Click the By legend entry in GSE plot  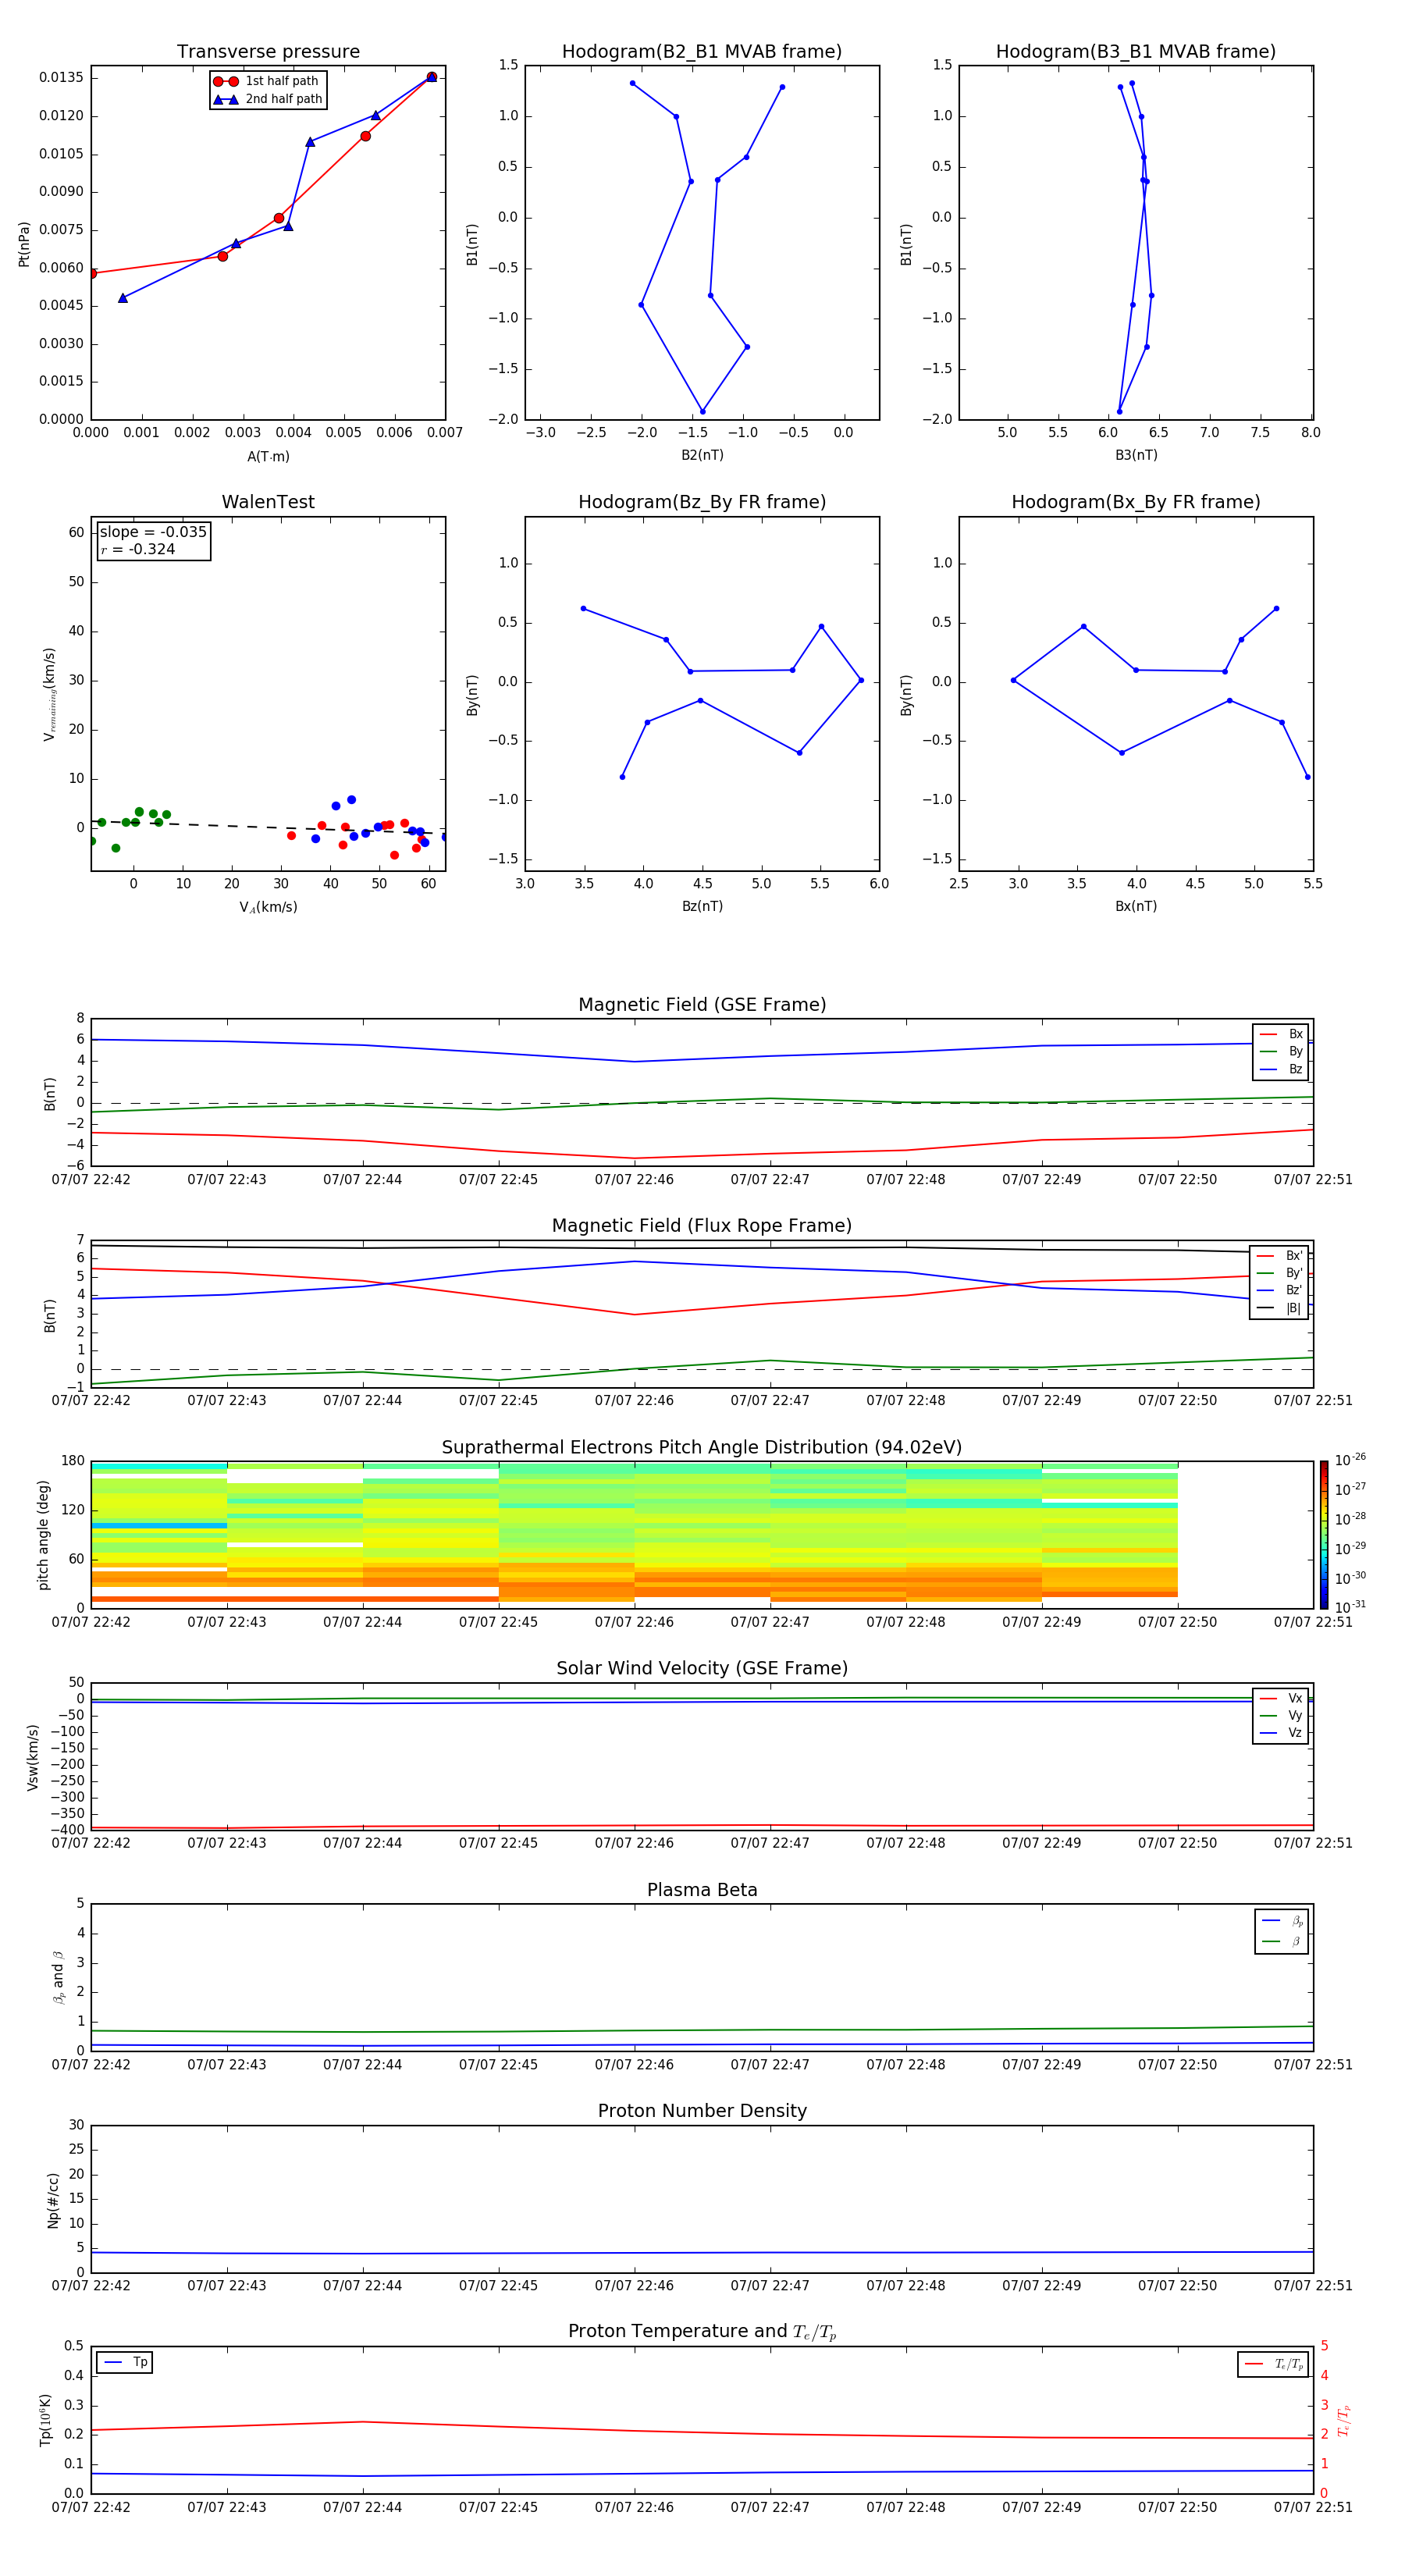[1281, 1052]
